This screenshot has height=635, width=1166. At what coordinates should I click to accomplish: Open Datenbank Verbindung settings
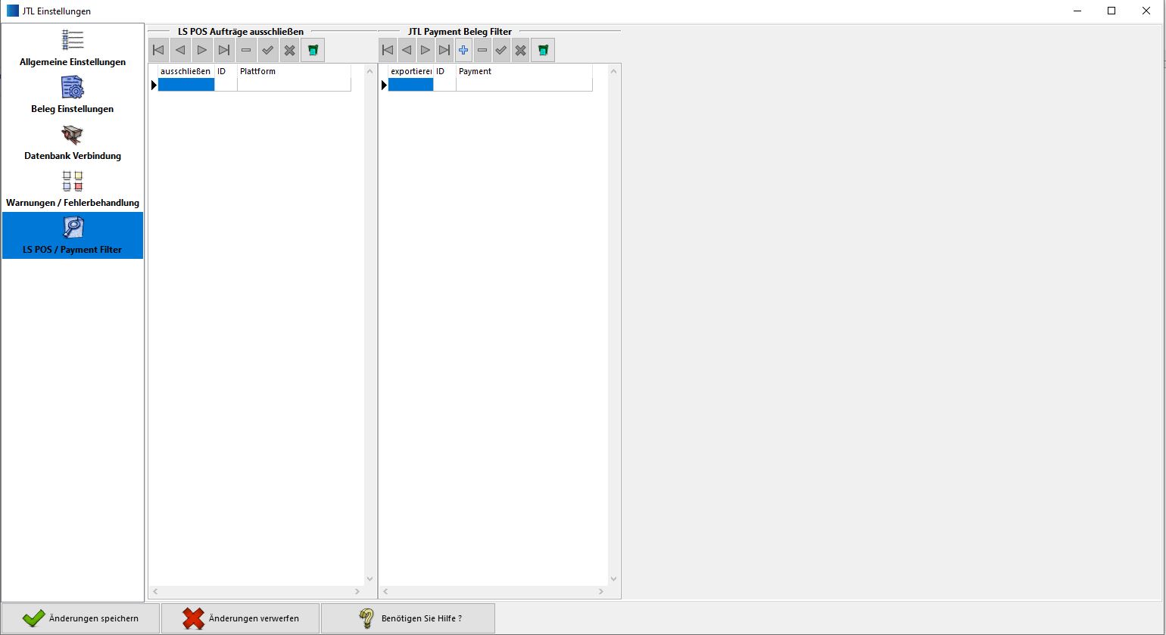pos(73,142)
